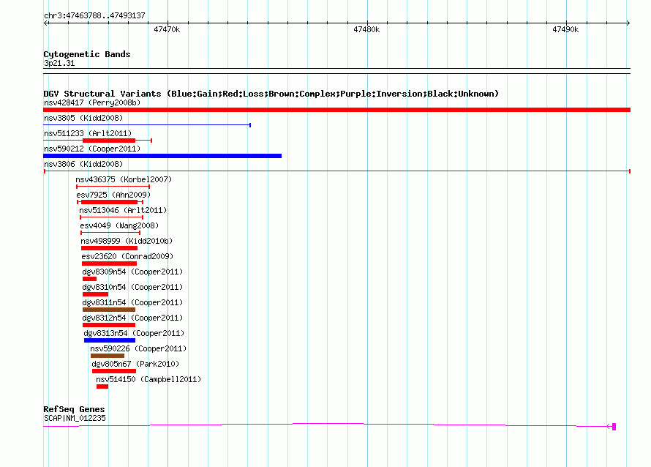Image resolution: width=651 pixels, height=467 pixels.
Task: Select the nsv514150 short red bar
Action: [102, 386]
